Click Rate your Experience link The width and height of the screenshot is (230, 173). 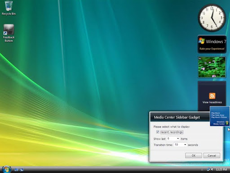click(x=212, y=49)
